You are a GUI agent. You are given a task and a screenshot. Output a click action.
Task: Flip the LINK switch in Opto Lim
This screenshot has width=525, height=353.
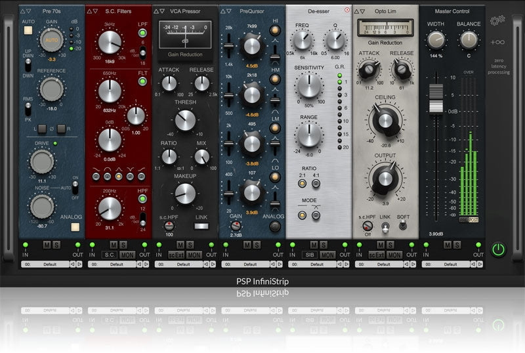point(385,227)
